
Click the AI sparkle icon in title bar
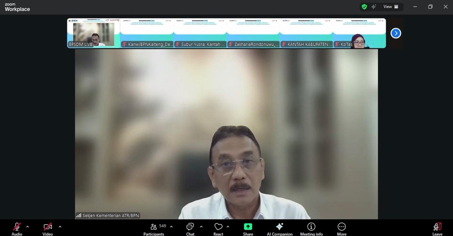373,7
